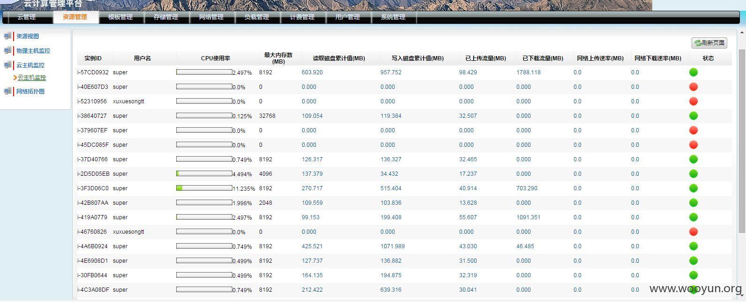This screenshot has width=746, height=302.
Task: Click green status icon for i-38640727
Action: click(694, 116)
